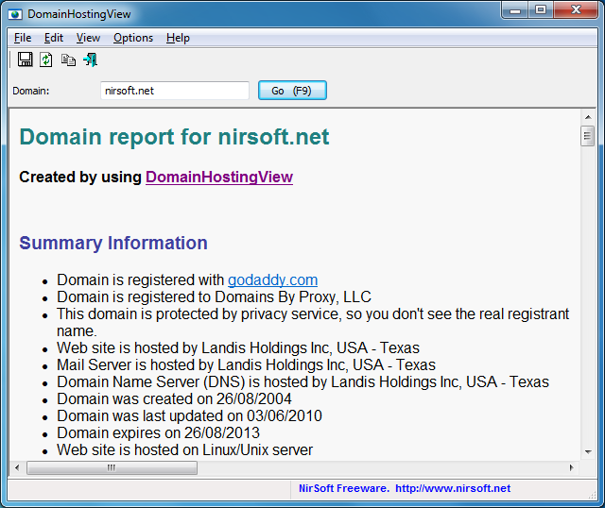Click the 'protected by privacy service' line
The image size is (605, 508).
click(x=313, y=322)
